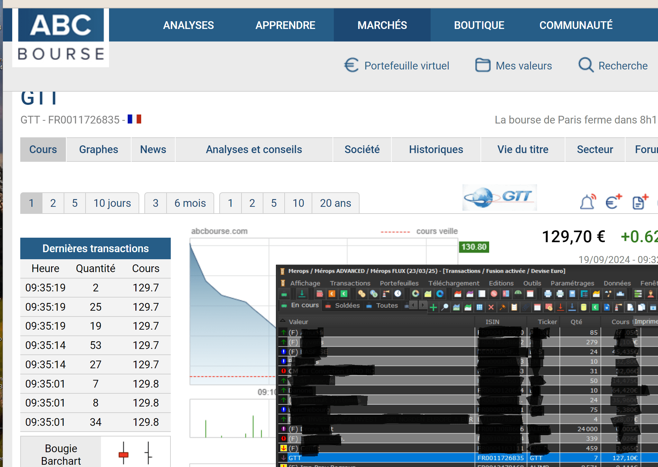Select the 20 ans chart period
The width and height of the screenshot is (658, 467).
click(x=335, y=203)
